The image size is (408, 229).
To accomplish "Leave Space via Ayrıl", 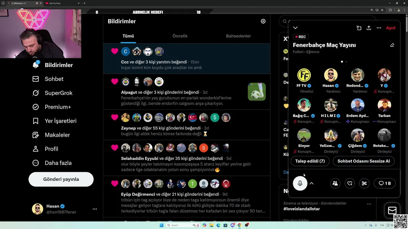I will (390, 28).
